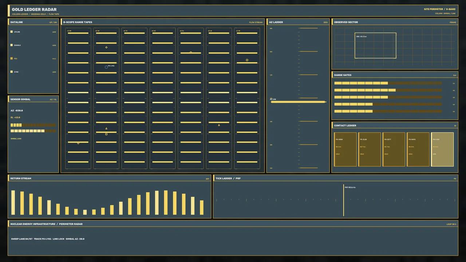Open the PX-JL28 contact card
Viewport: 466px width, 262px height.
[x=370, y=149]
